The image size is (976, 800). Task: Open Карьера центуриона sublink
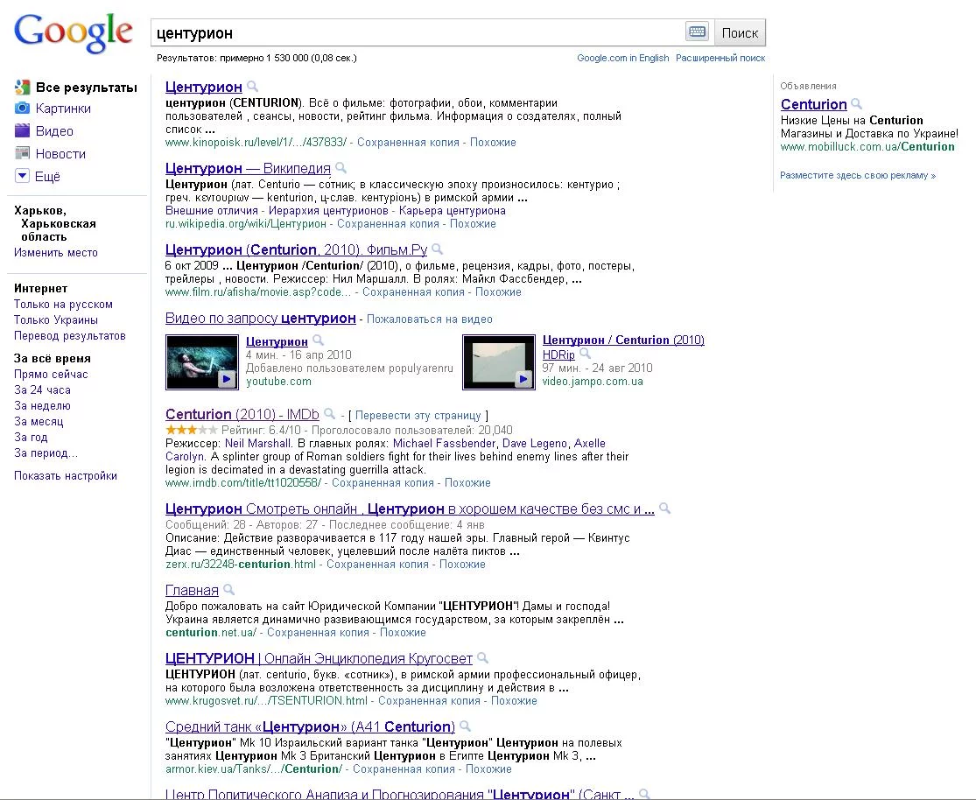coord(452,210)
